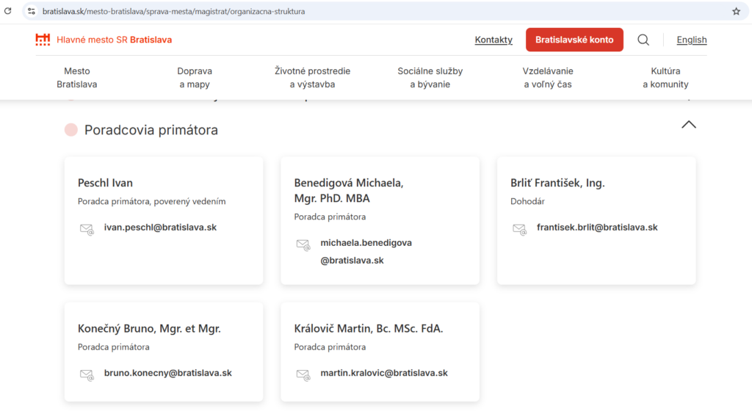Screen dimensions: 752x417
Task: Open the Sociálne služby a bývanie menu
Action: [430, 78]
